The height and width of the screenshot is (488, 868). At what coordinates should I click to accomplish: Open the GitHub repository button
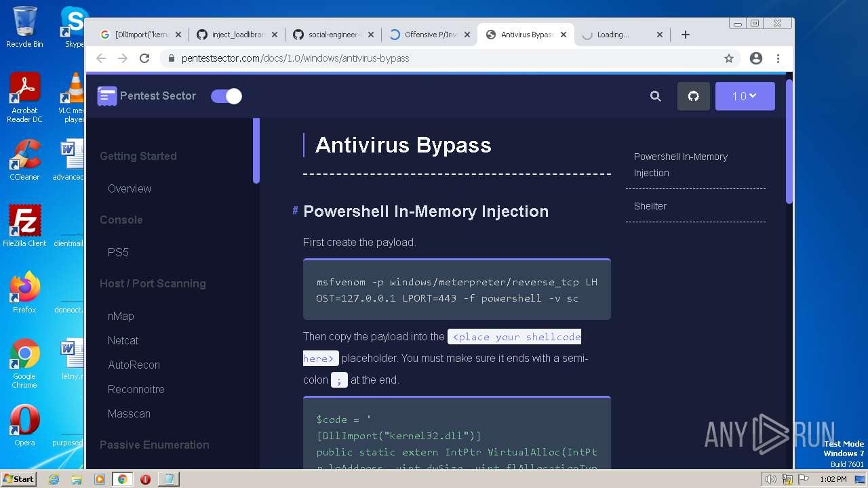click(693, 96)
